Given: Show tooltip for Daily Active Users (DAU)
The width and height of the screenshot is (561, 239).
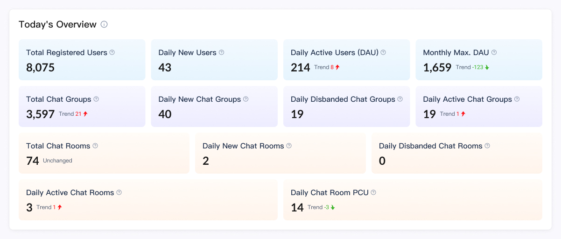Looking at the screenshot, I should 383,52.
